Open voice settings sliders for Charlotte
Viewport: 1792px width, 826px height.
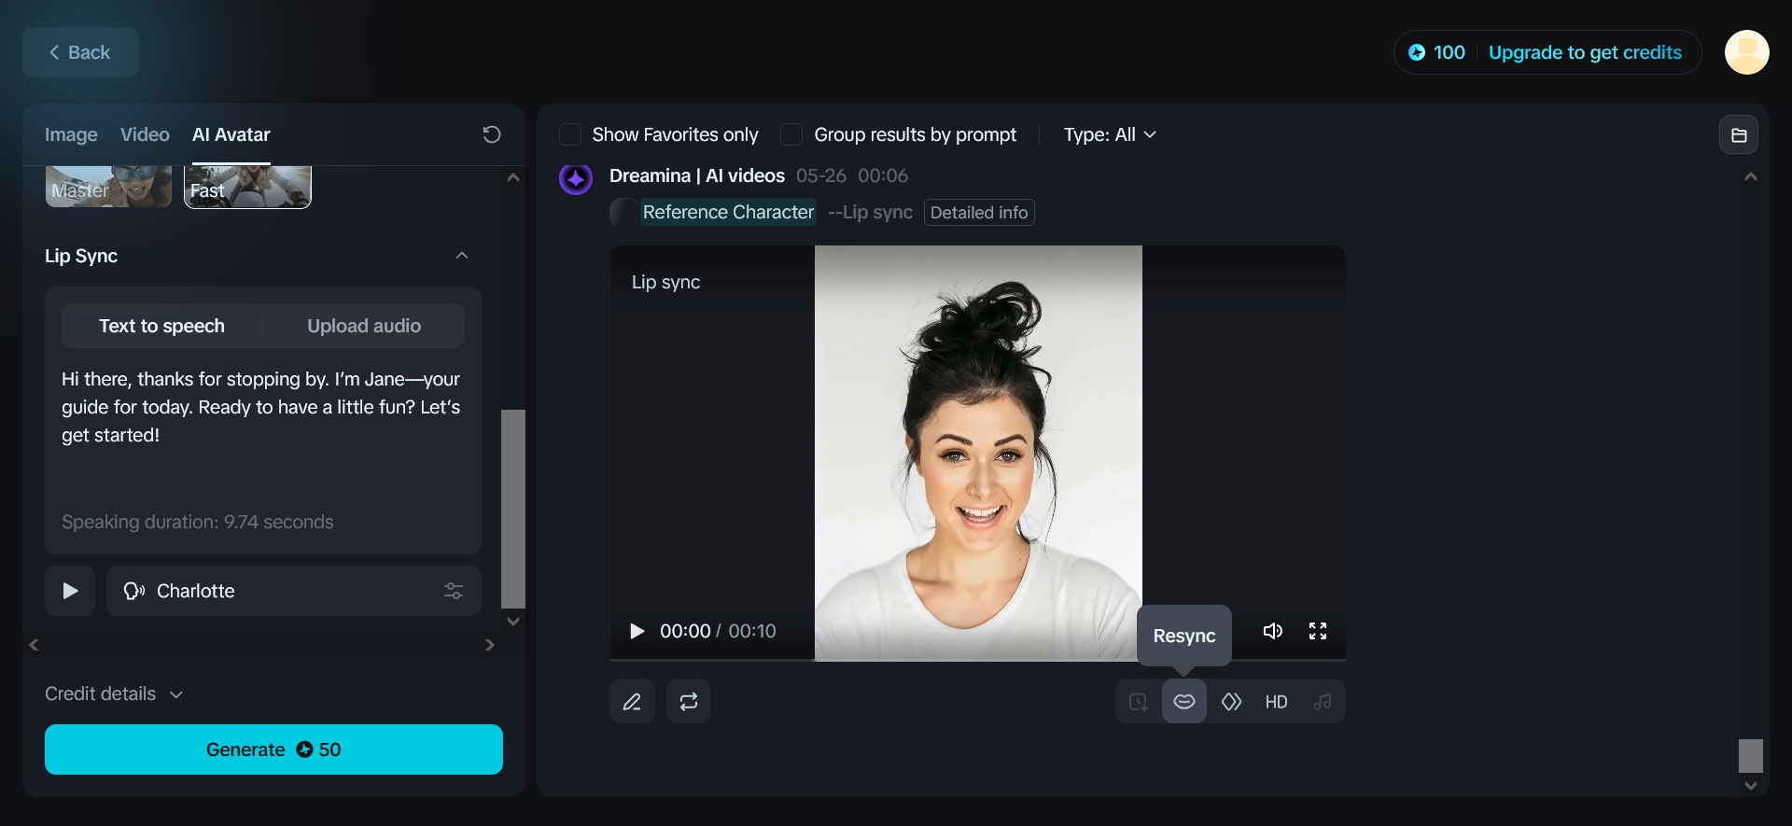pyautogui.click(x=454, y=591)
